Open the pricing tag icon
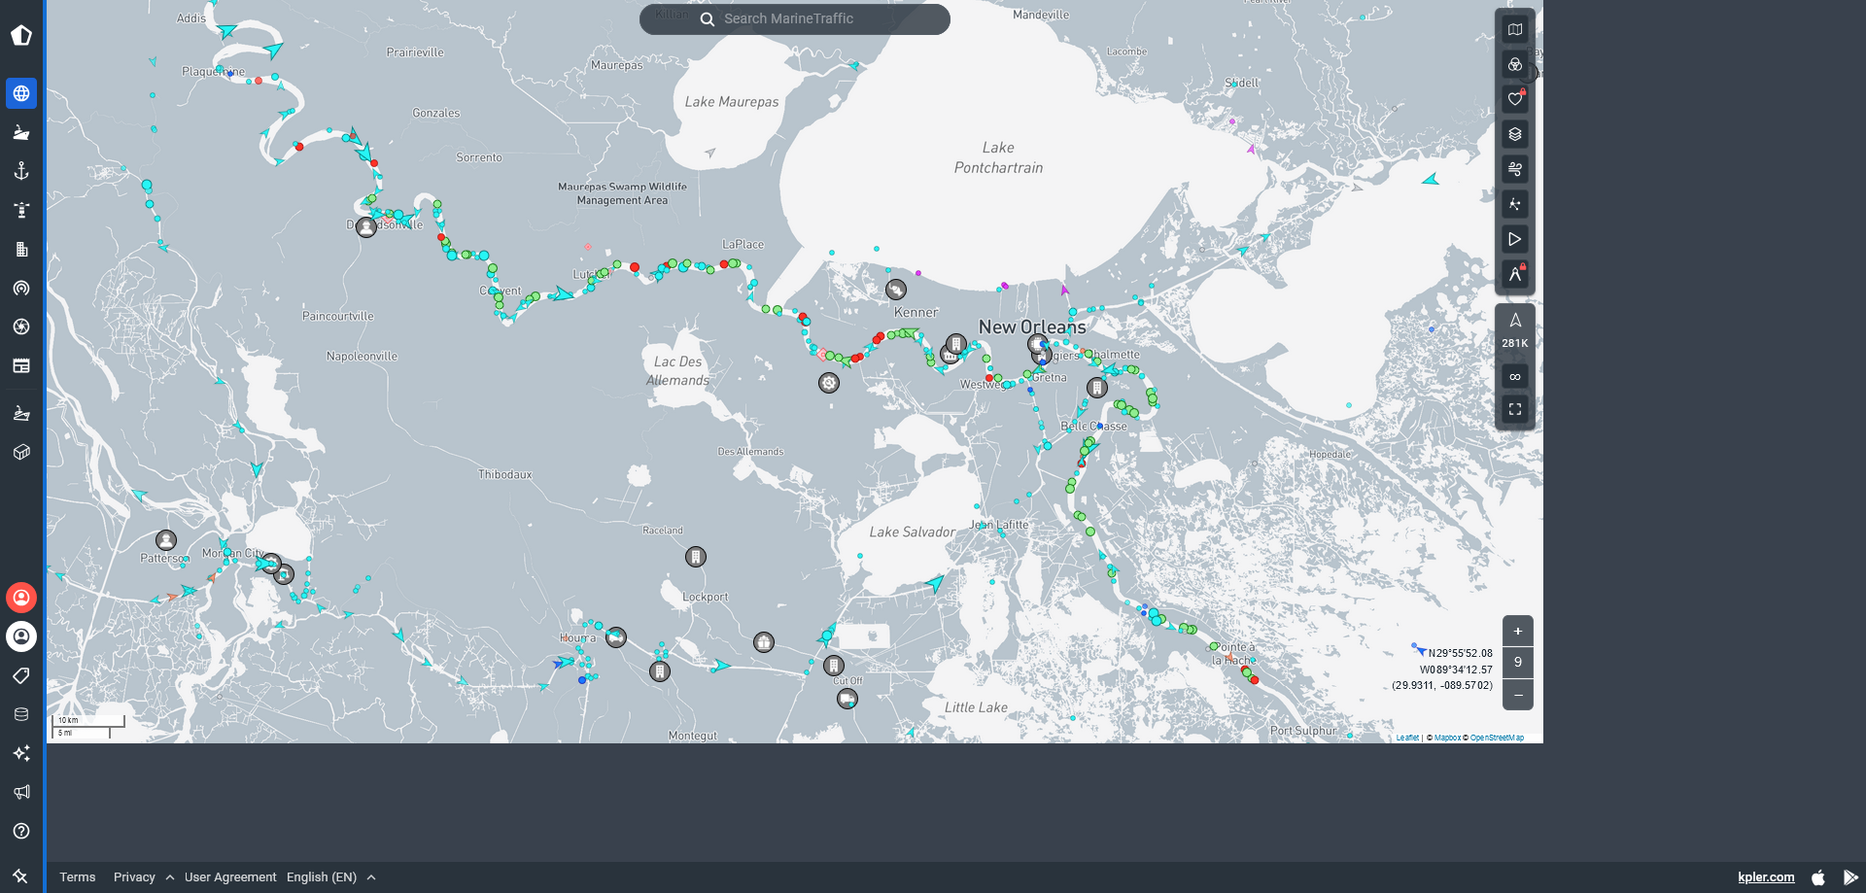This screenshot has height=893, width=1866. [21, 675]
